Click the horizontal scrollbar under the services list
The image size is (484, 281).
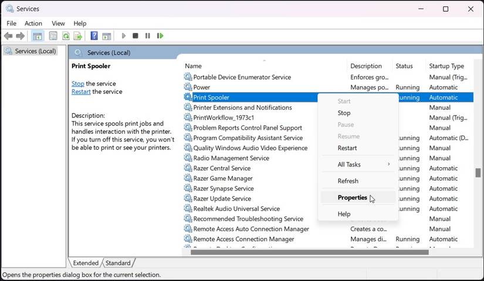tap(310, 252)
